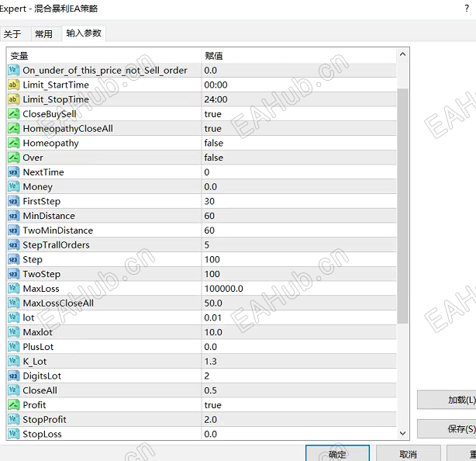Click the FirstStep value 30
This screenshot has height=461, width=476.
click(209, 201)
